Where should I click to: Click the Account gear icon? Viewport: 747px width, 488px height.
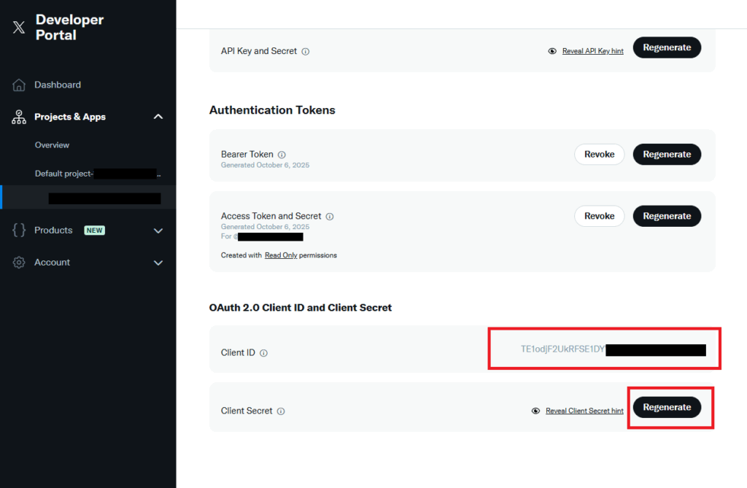(x=20, y=263)
